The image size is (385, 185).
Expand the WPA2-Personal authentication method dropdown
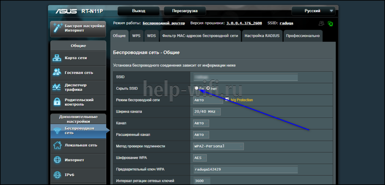tap(218, 146)
